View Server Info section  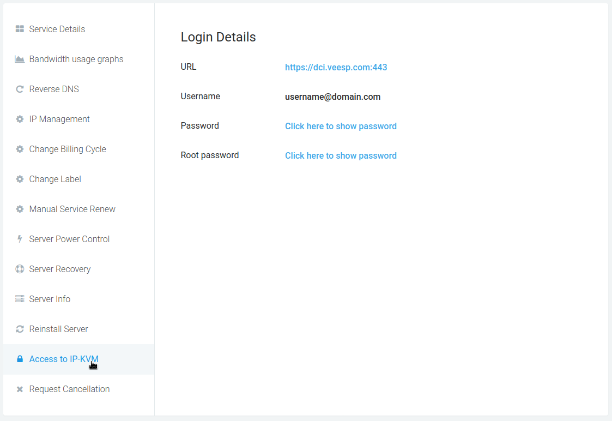point(50,299)
